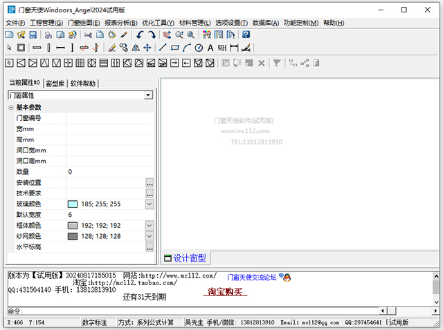Click the cyan 玻璃颜色 swatch
The width and height of the screenshot is (443, 330).
click(x=73, y=204)
